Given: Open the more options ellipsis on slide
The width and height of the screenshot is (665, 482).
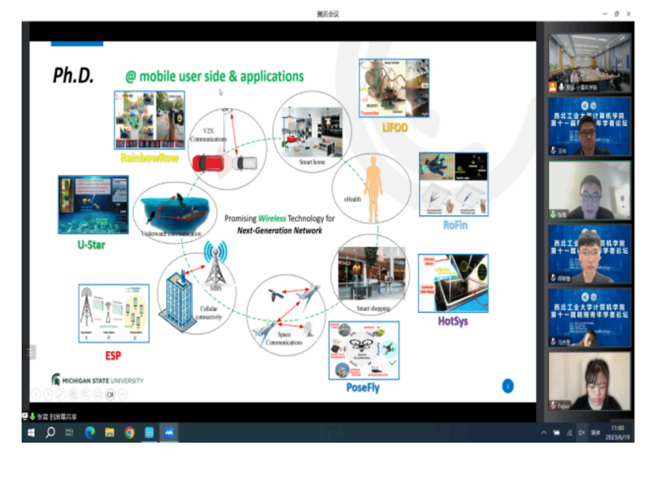Looking at the screenshot, I should pos(123,394).
